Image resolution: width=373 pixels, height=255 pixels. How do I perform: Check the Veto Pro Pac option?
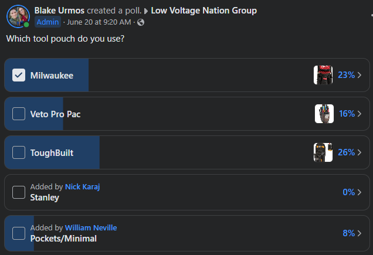point(19,114)
